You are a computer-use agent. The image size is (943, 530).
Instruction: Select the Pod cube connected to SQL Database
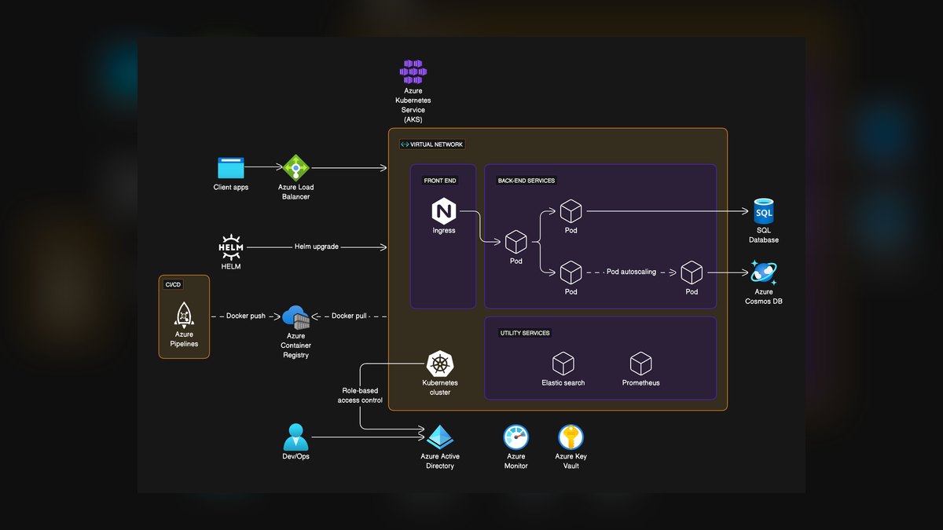(x=571, y=211)
